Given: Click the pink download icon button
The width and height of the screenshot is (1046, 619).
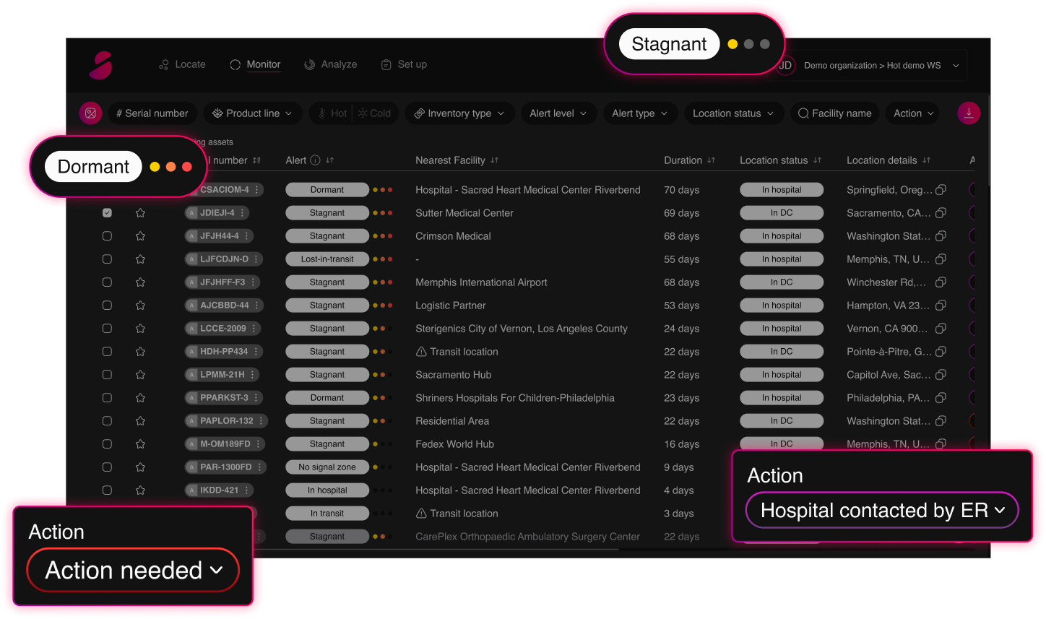Looking at the screenshot, I should tap(969, 113).
